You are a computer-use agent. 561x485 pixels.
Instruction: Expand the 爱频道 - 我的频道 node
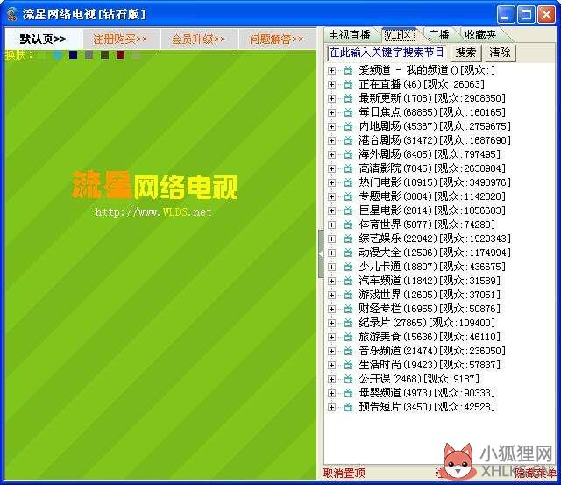331,70
